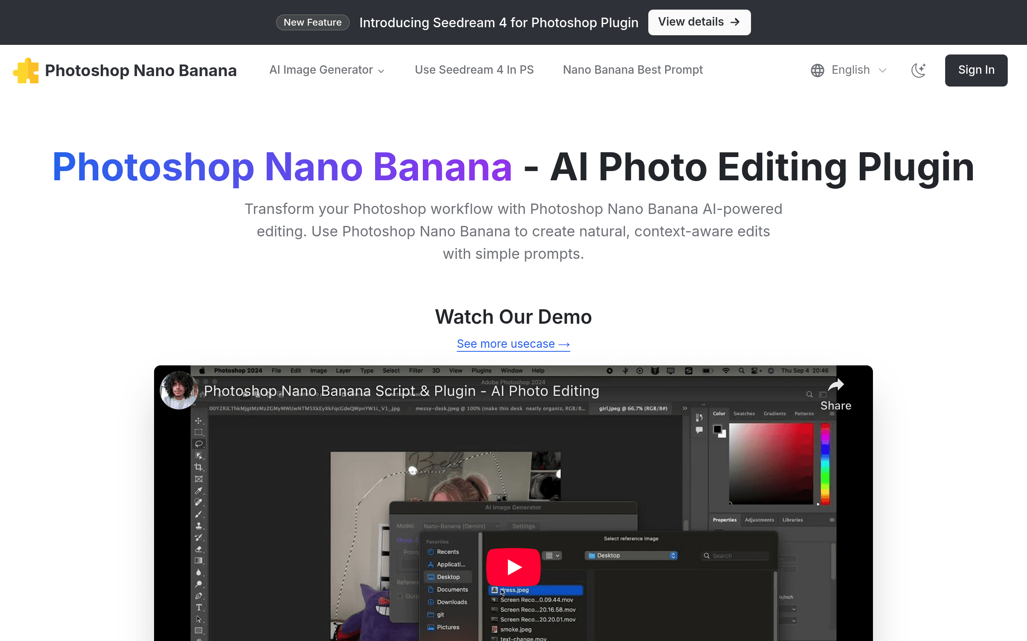Image resolution: width=1027 pixels, height=641 pixels.
Task: Open the Desktop location dropdown in the file dialog
Action: [631, 555]
